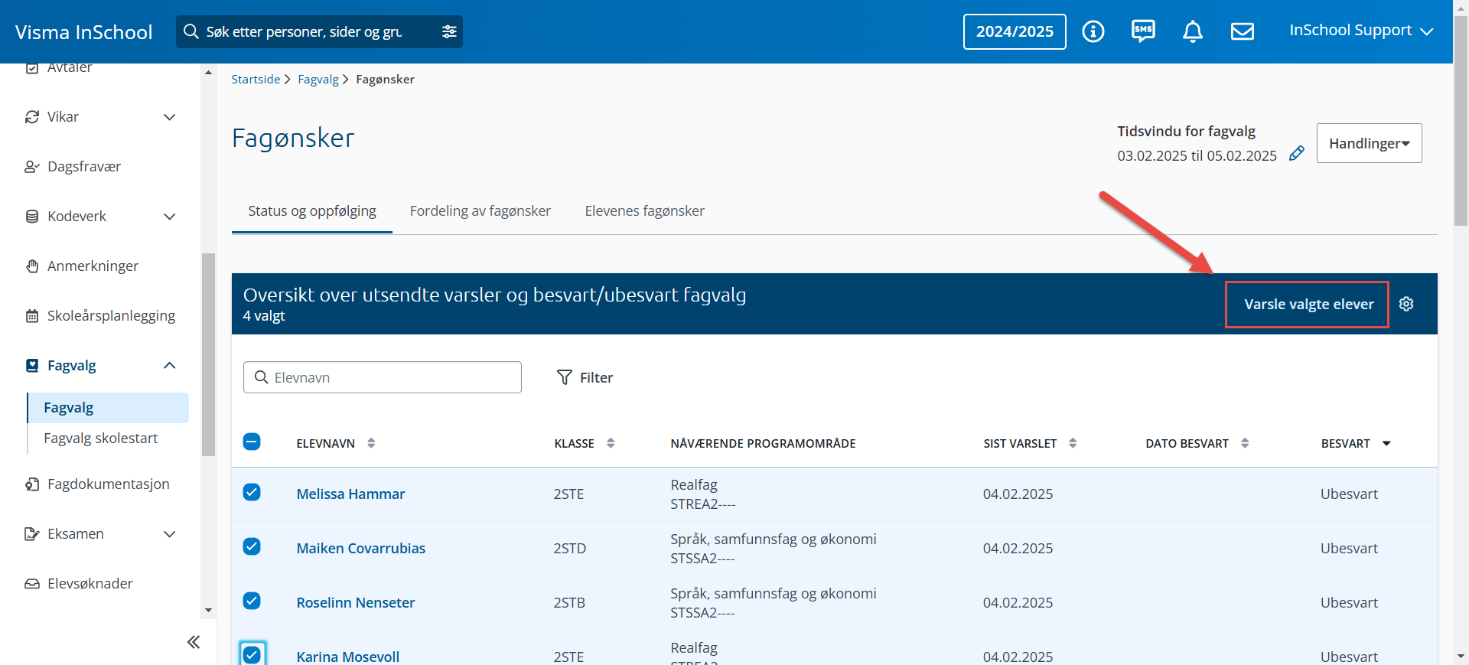Go to Fagvalg breadcrumb link
Screen dimensions: 1469x665
tap(318, 80)
